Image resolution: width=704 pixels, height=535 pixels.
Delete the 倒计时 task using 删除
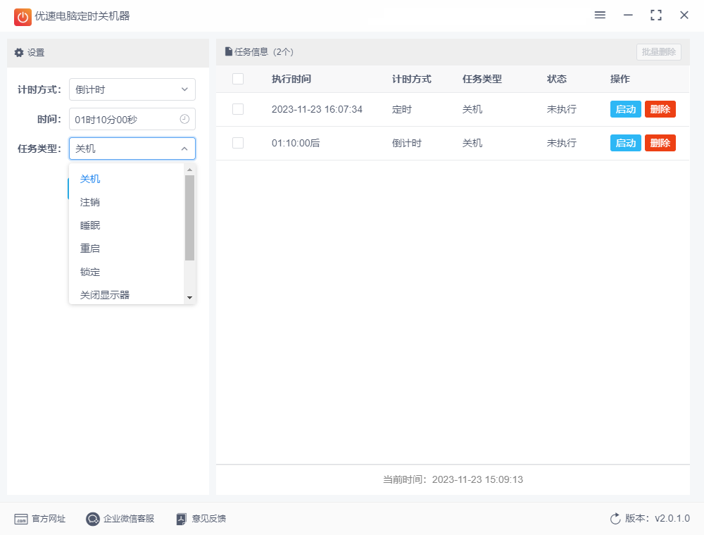click(660, 143)
